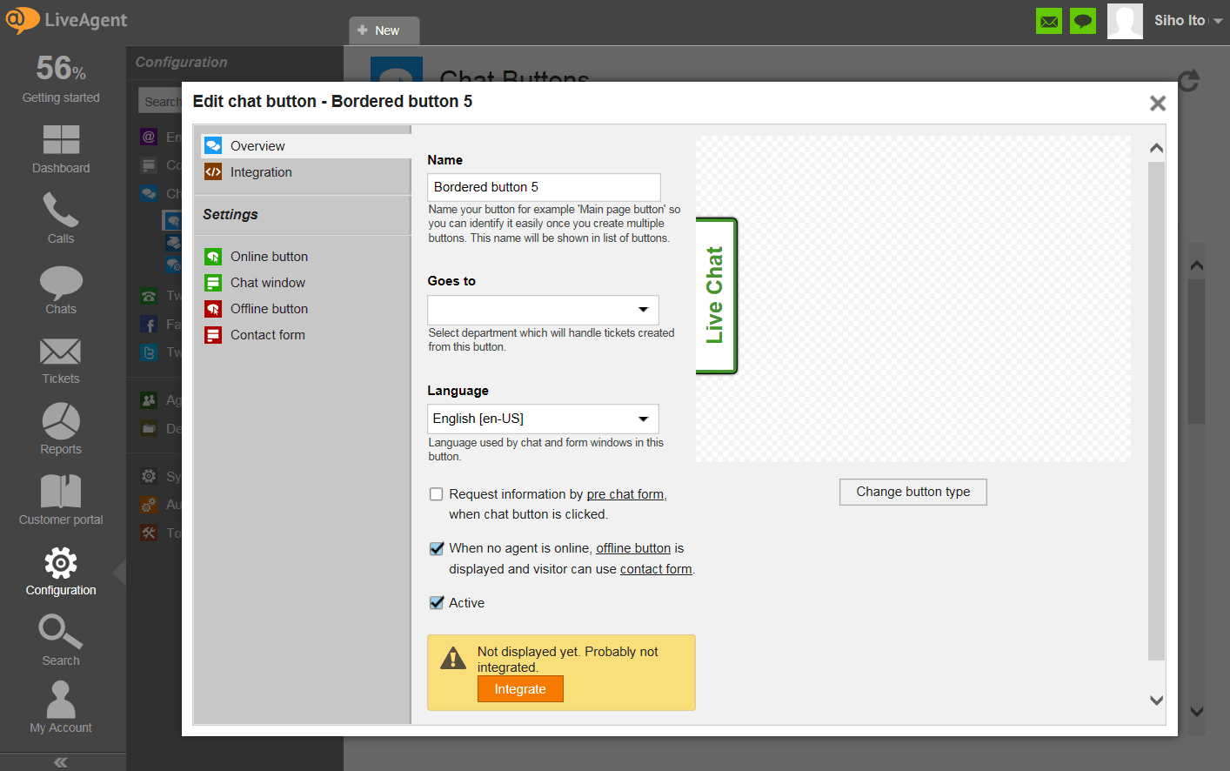
Task: Select Overview in dialog menu
Action: (x=305, y=145)
